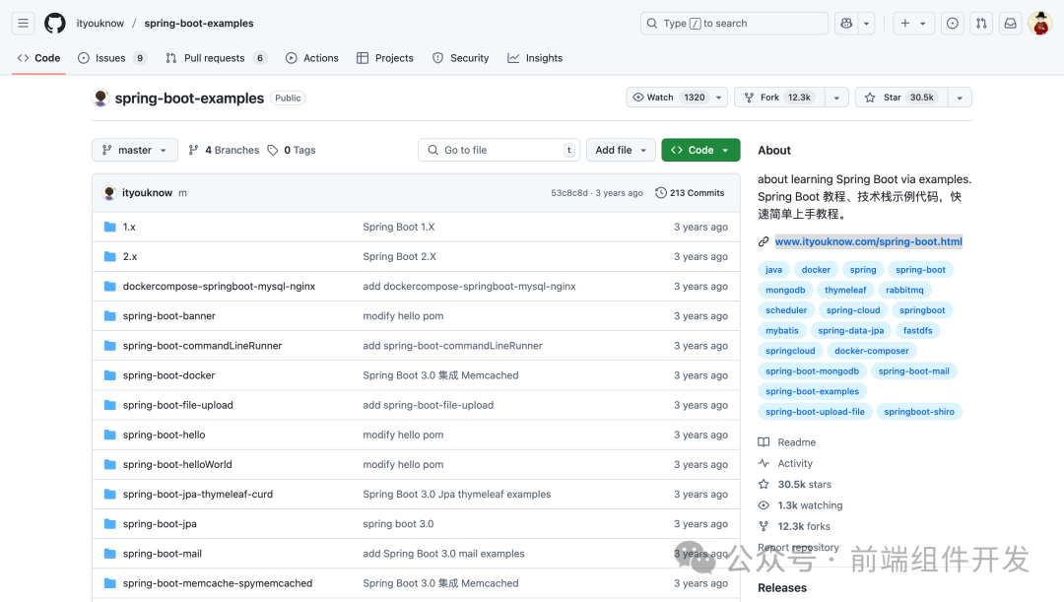Open ityouknow commit author avatar
1064x602 pixels.
[109, 193]
